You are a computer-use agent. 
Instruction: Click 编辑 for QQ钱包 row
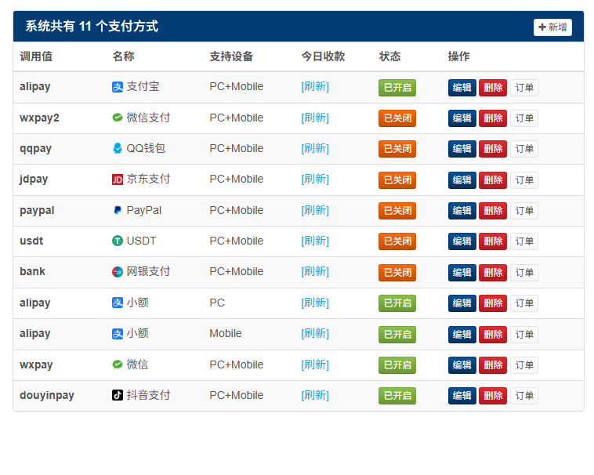pos(462,149)
